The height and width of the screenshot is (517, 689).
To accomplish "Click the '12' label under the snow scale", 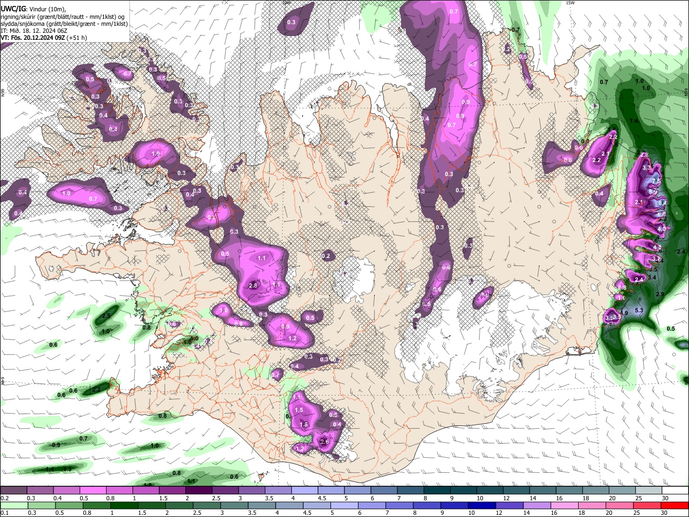I will 507,499.
